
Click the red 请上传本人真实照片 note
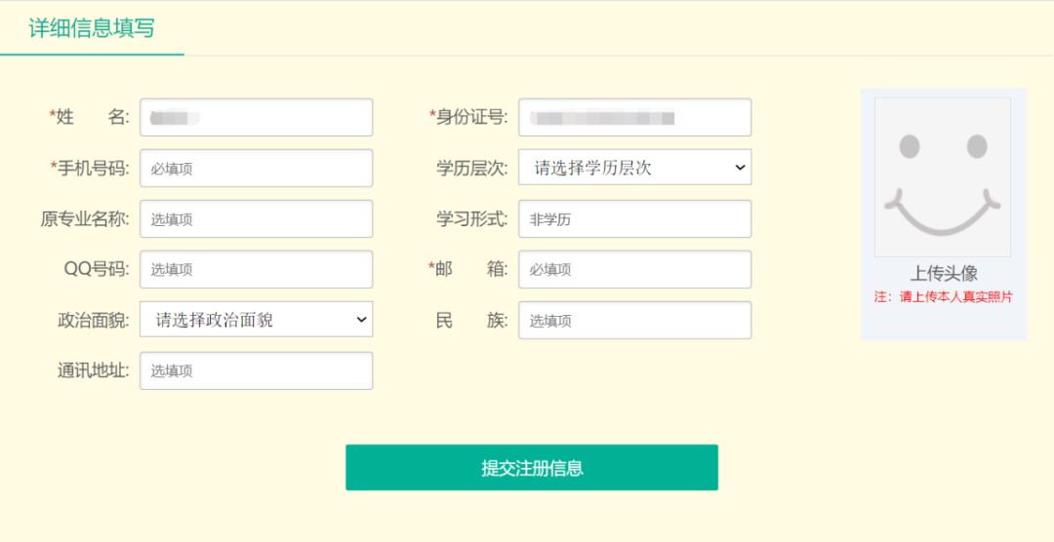coord(944,297)
